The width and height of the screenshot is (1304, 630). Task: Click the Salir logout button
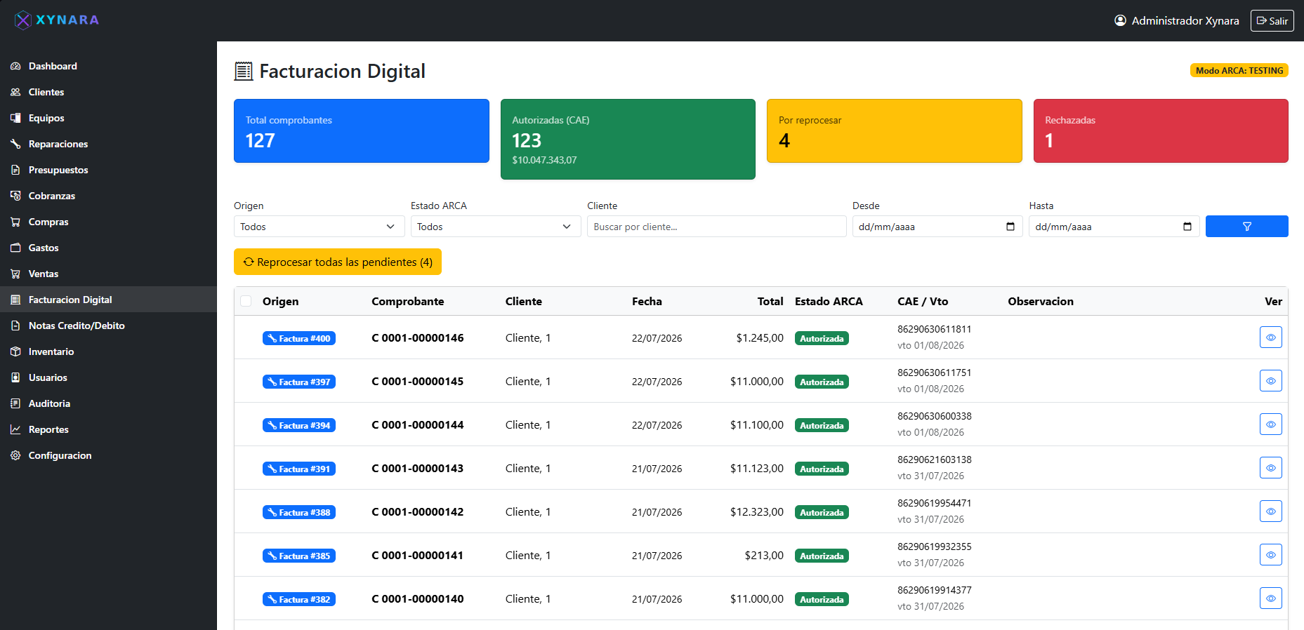point(1272,20)
